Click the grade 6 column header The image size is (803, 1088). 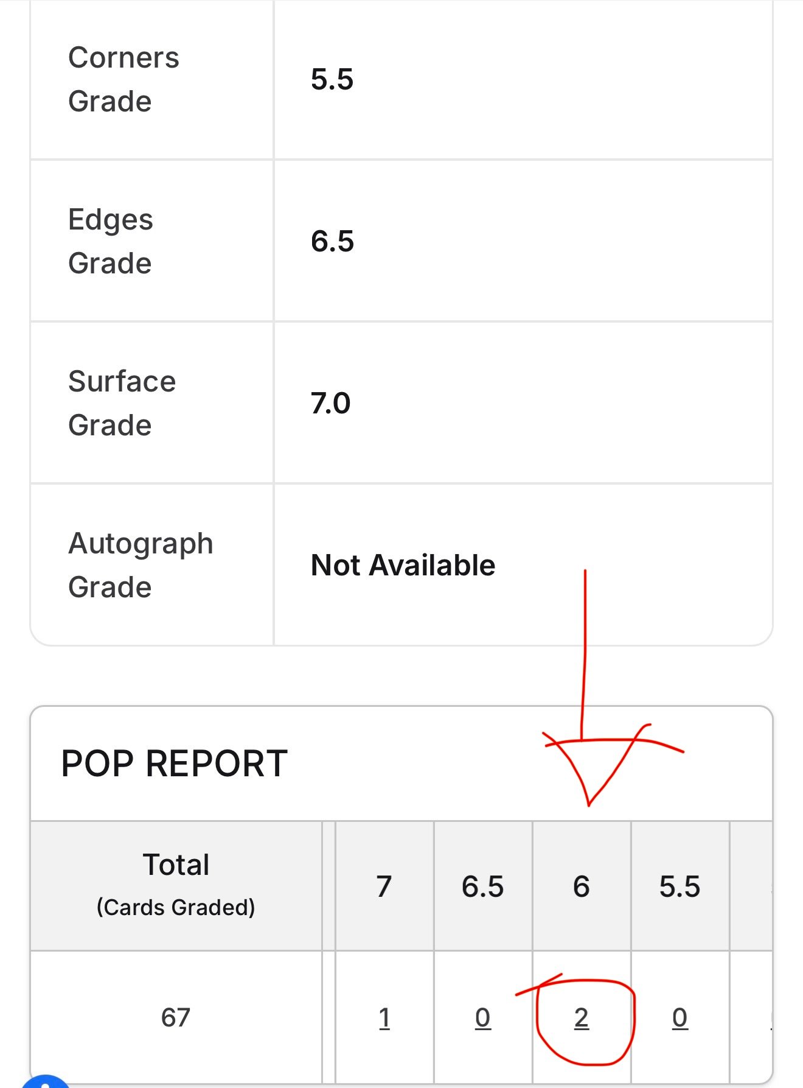click(x=581, y=886)
